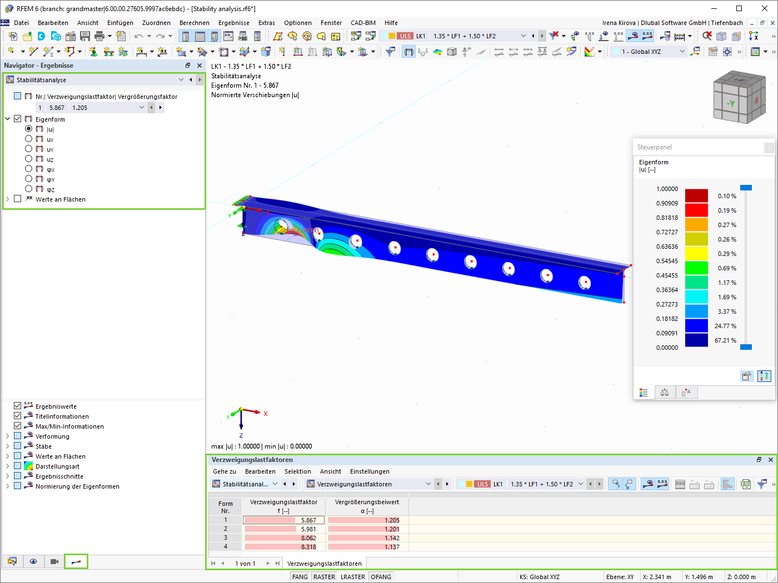
Task: Collapse the Eigenform tree node
Action: tap(8, 119)
